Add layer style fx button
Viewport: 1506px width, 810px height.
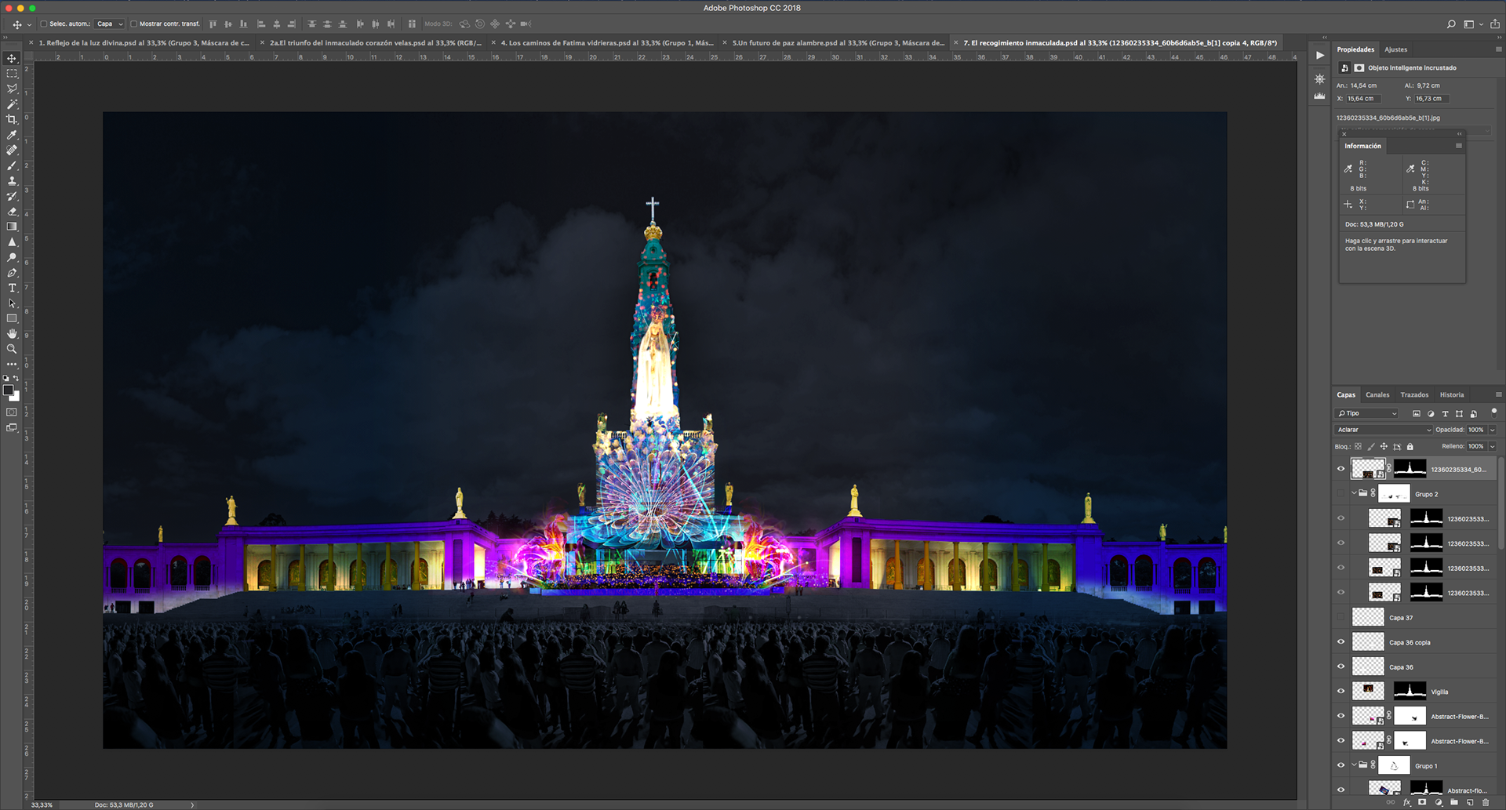coord(1406,802)
